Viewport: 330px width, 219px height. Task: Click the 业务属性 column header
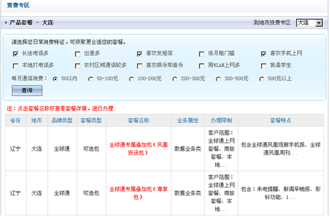188,120
